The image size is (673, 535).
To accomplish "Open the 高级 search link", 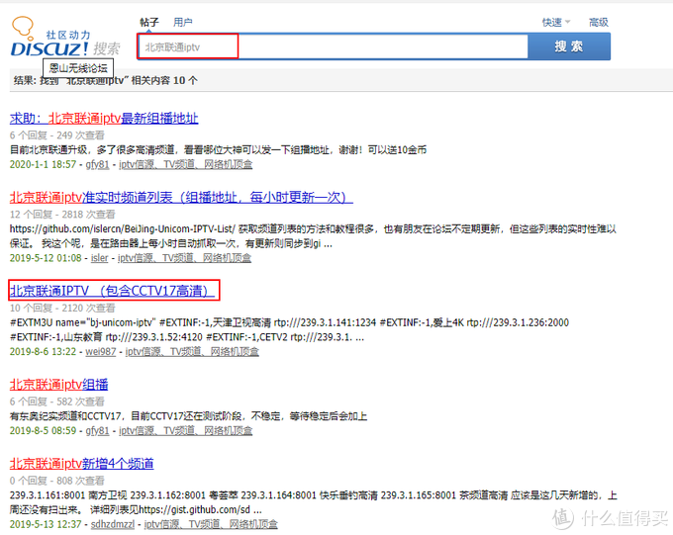I will point(599,23).
